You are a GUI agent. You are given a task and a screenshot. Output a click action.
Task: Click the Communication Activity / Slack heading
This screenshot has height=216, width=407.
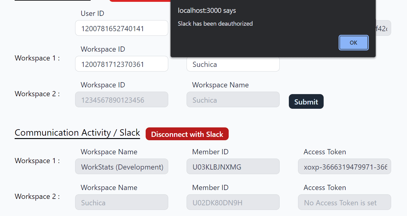point(77,133)
